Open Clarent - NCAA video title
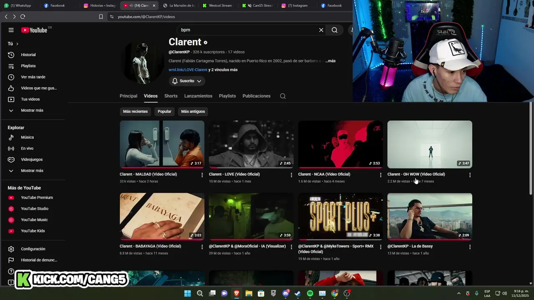 click(324, 175)
